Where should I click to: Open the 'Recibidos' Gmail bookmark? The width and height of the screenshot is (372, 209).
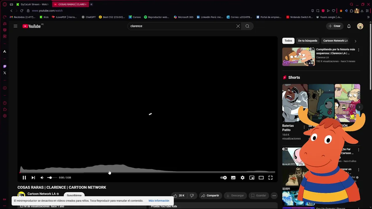point(23,17)
